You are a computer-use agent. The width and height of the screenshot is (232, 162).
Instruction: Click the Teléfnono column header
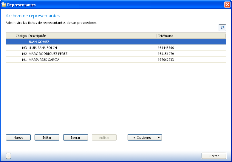click(166, 36)
